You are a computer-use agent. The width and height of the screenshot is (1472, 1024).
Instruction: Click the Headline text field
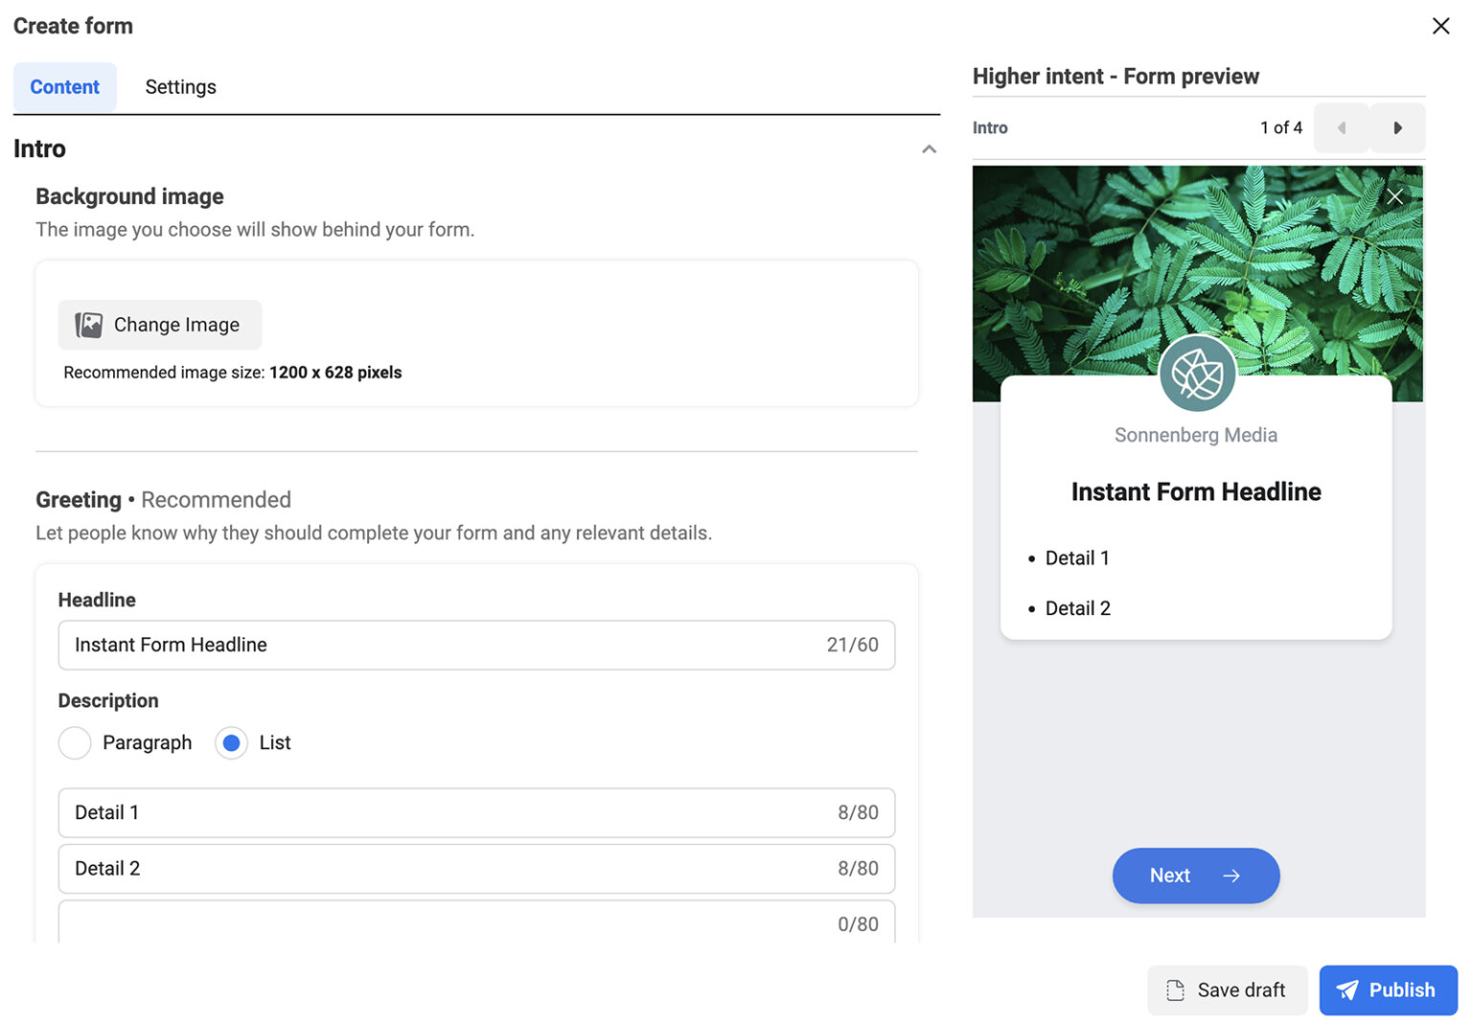[383, 645]
